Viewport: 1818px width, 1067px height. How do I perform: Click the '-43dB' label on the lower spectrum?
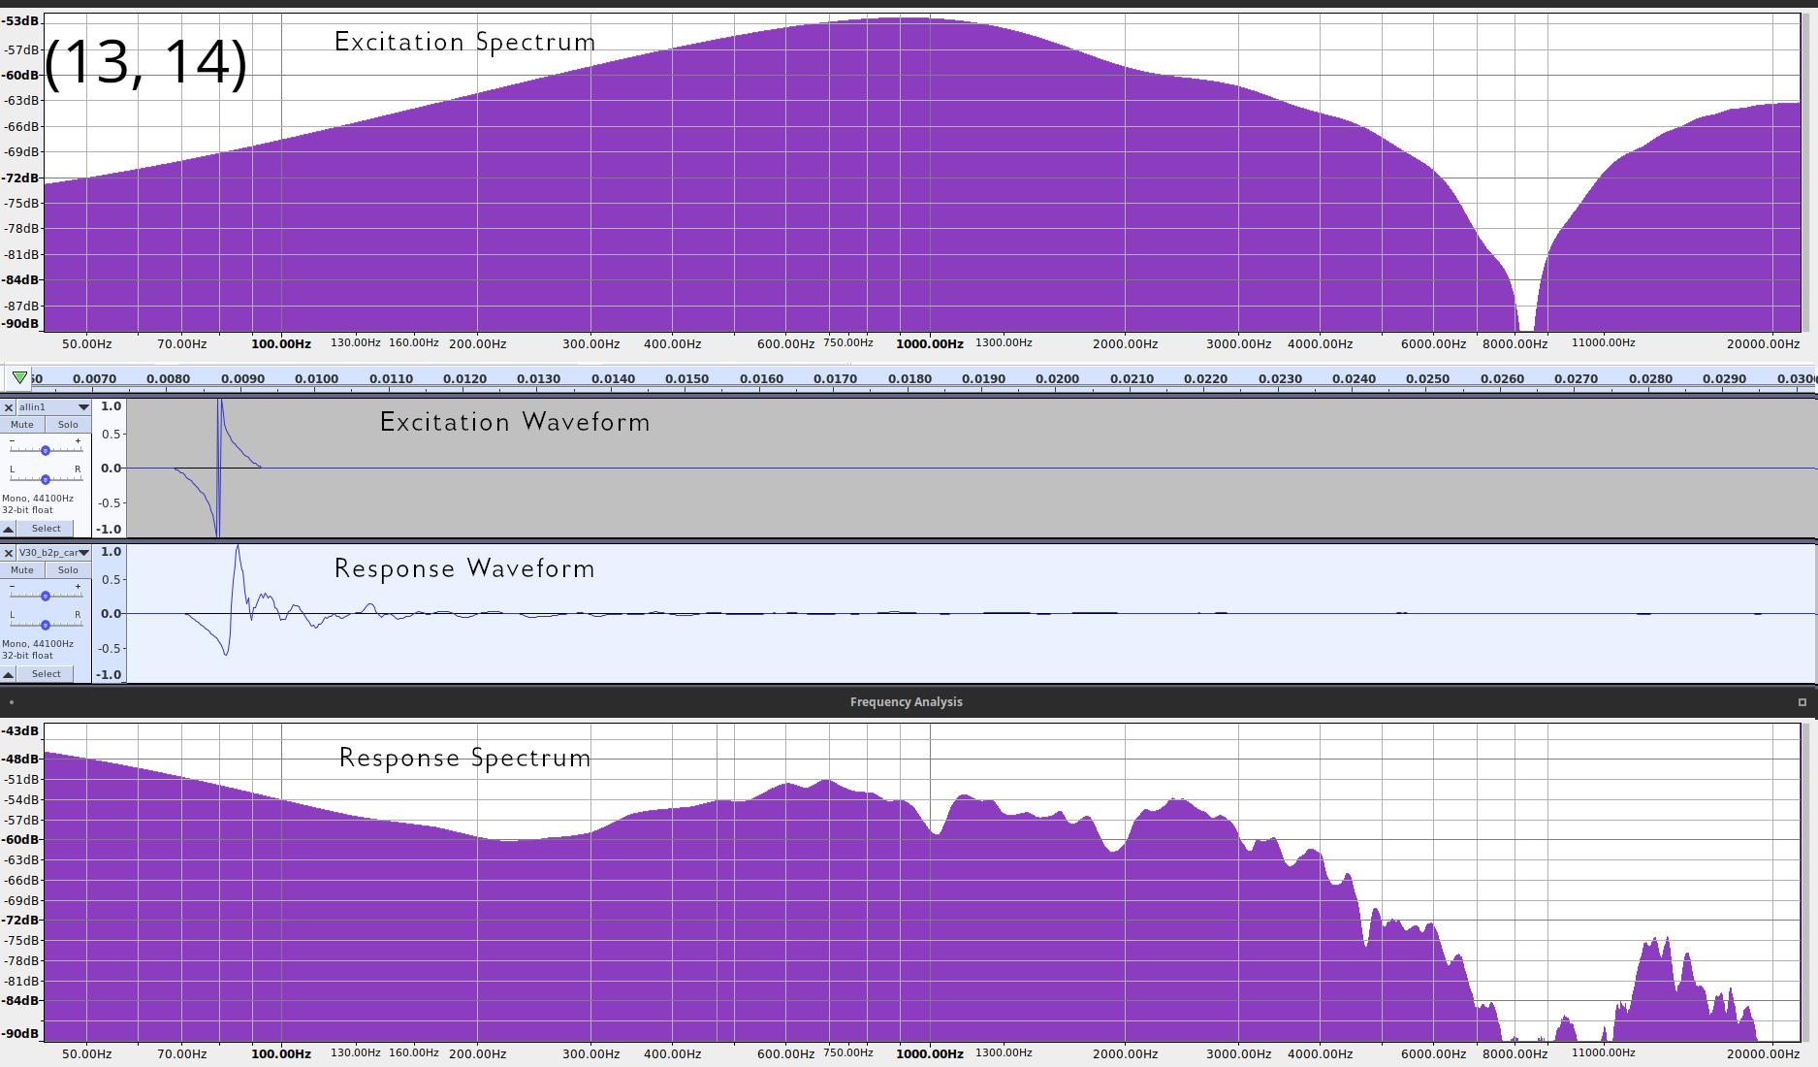point(20,731)
